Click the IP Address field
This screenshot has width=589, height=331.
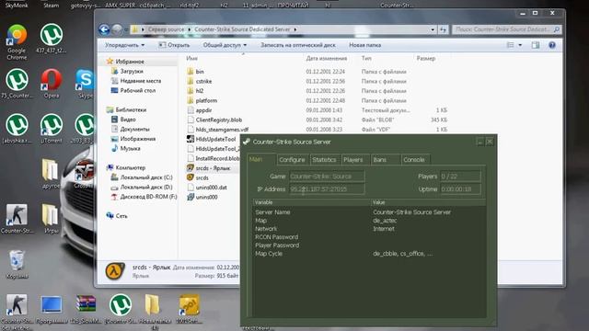[327, 189]
